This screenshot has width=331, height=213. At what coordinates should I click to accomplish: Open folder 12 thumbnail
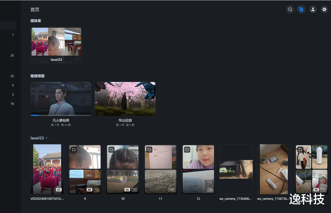198,169
